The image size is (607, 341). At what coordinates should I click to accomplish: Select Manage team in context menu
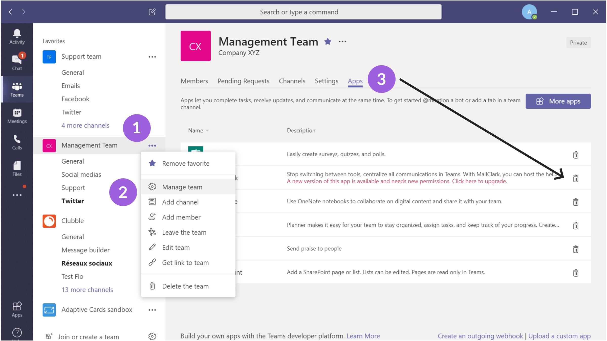coord(188,187)
